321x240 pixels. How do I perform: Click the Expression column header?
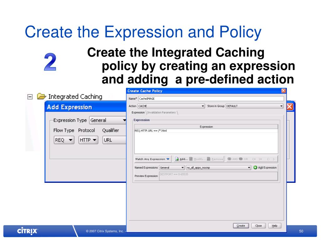206,127
